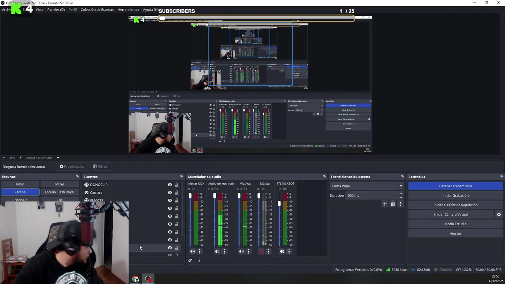The height and width of the screenshot is (284, 505).
Task: Delete transition using the trash icon
Action: pos(393,204)
